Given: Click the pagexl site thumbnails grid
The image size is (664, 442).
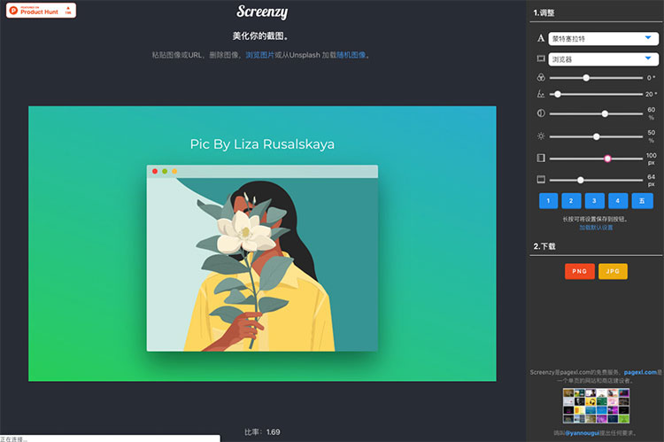Looking at the screenshot, I should tap(595, 406).
